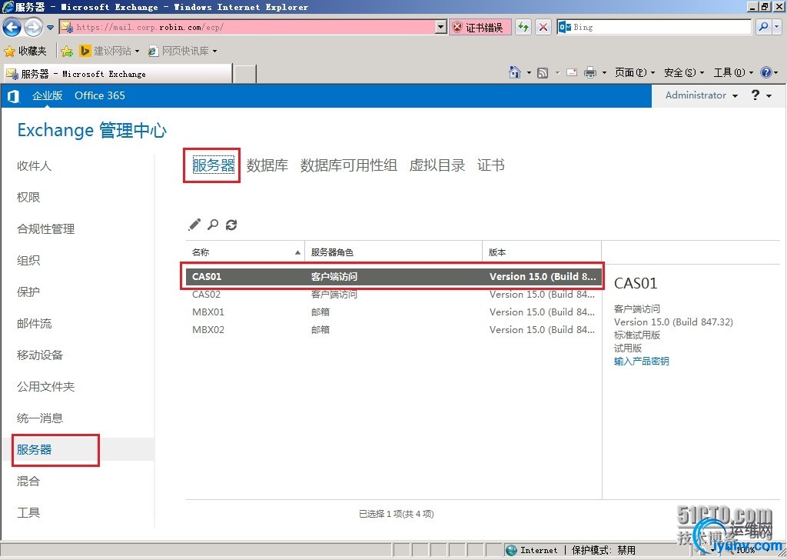Switch to the 数据库 tab

pos(267,165)
